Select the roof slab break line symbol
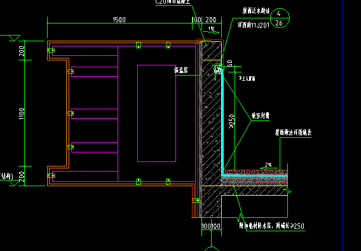Viewport: 361px width, 251px height. pos(287,191)
